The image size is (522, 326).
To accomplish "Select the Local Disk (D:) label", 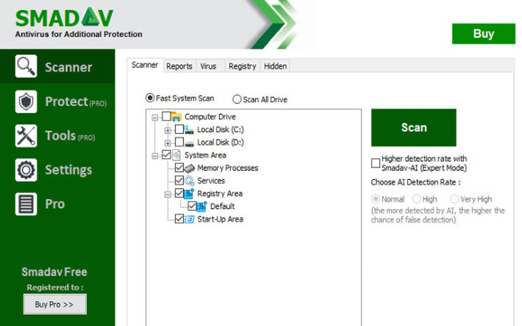I will pos(221,142).
